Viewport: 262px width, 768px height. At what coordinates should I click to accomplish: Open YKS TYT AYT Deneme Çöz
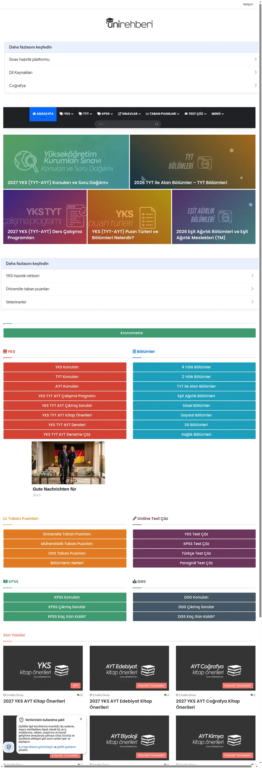tap(65, 434)
